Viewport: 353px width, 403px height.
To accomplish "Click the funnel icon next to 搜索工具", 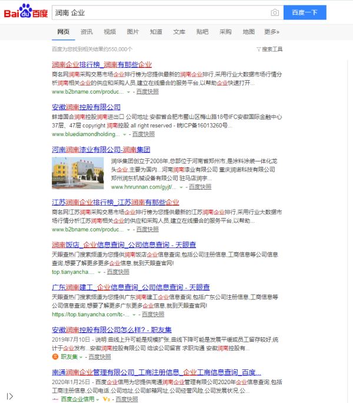I will [x=259, y=49].
